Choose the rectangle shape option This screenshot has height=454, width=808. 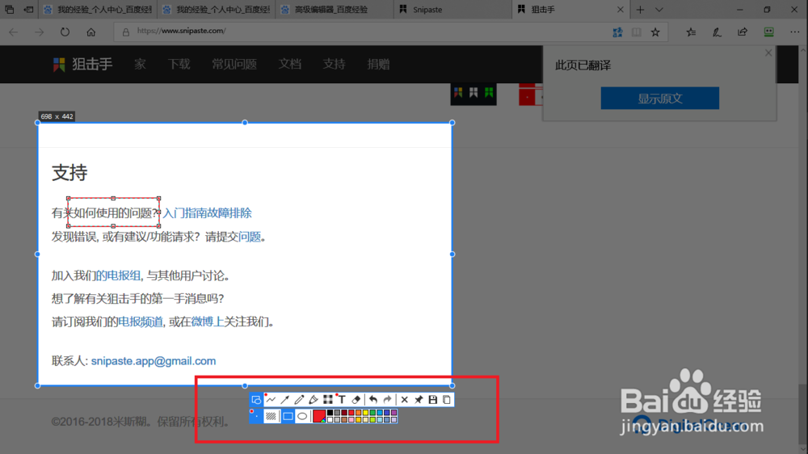click(288, 416)
